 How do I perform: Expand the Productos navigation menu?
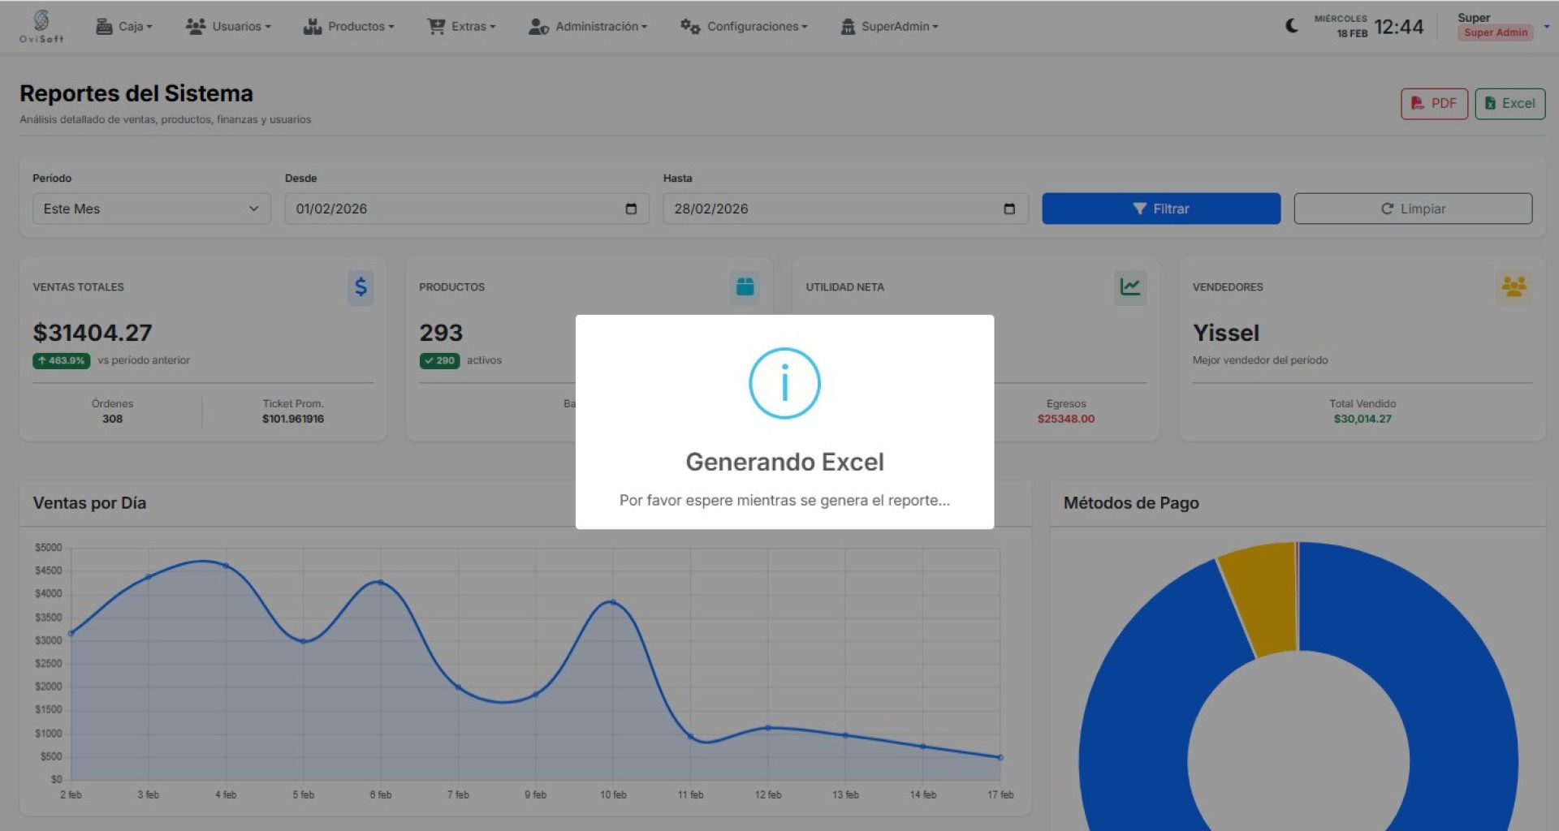[348, 27]
